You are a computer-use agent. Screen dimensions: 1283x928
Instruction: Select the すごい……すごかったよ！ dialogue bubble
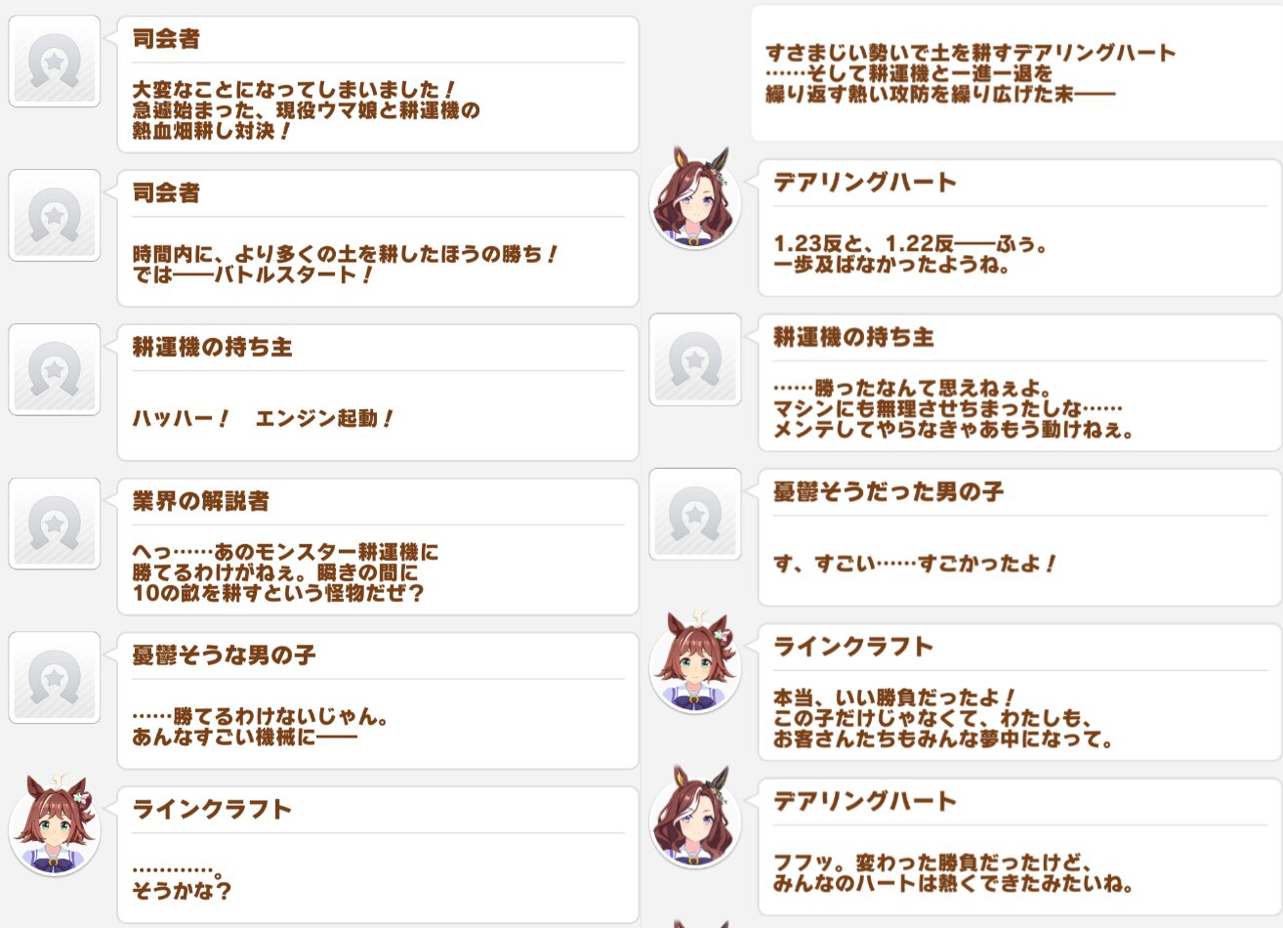pos(1020,537)
